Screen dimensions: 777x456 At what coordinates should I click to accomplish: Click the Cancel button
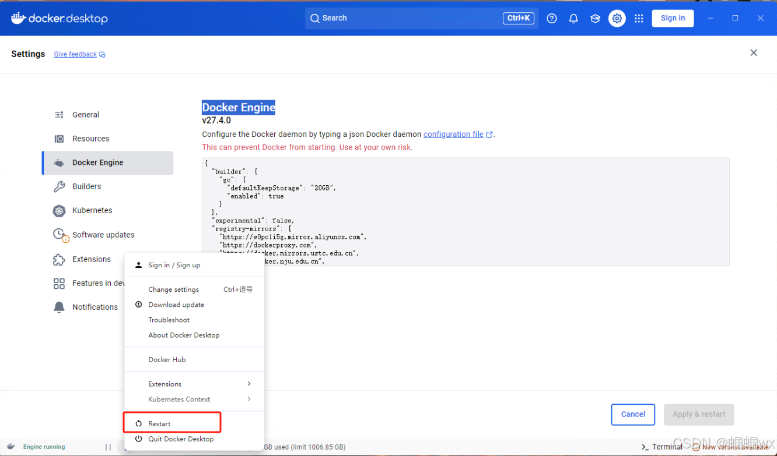pos(633,415)
